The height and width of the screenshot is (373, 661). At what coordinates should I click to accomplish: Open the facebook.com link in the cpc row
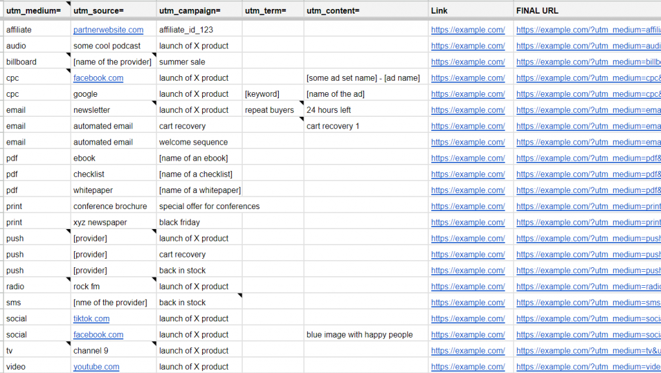98,77
